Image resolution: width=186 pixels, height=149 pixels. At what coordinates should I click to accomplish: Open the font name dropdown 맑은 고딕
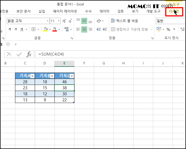[x=48, y=21]
